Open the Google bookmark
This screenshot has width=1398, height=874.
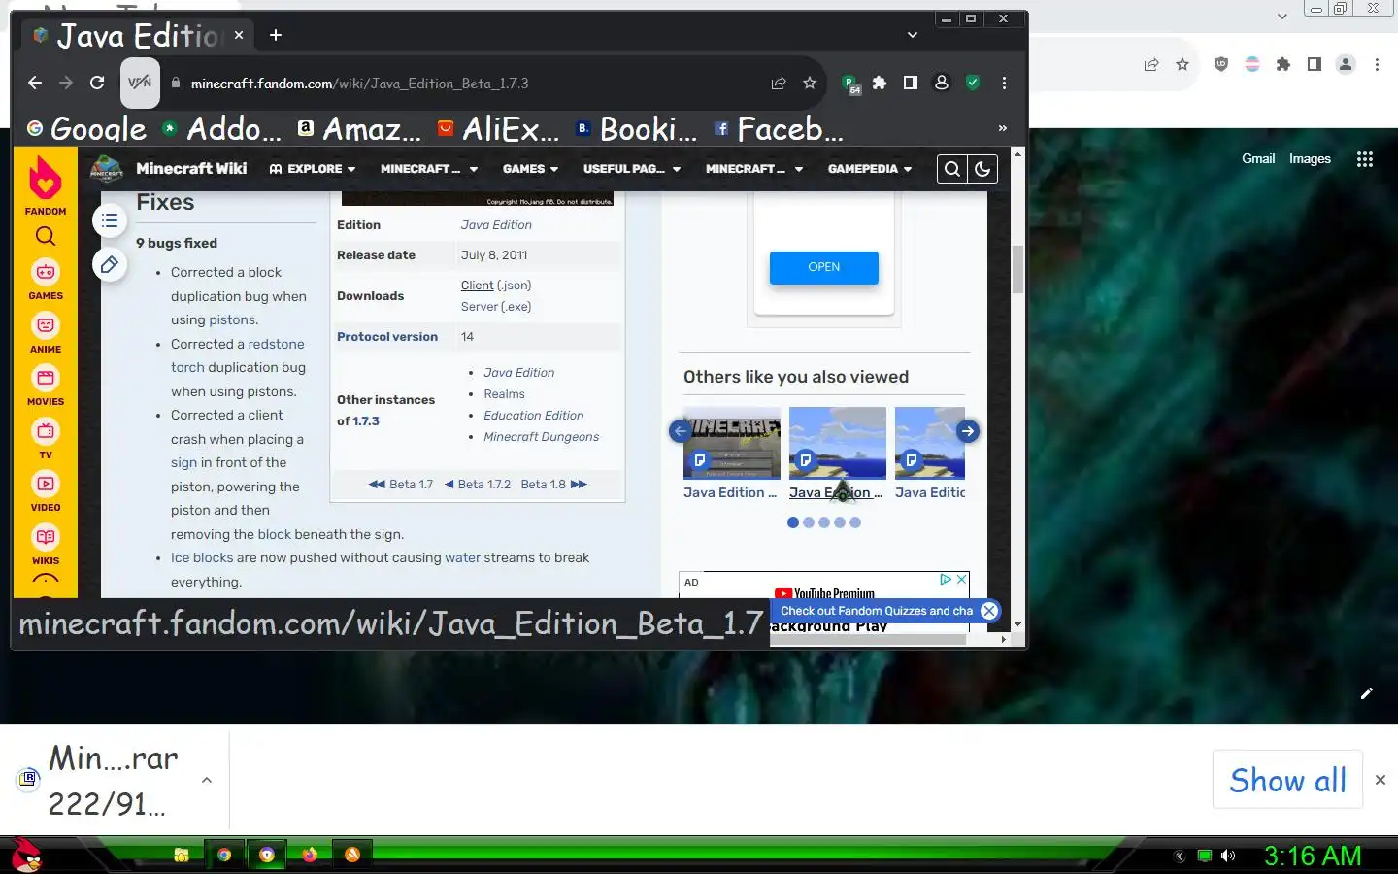(86, 129)
